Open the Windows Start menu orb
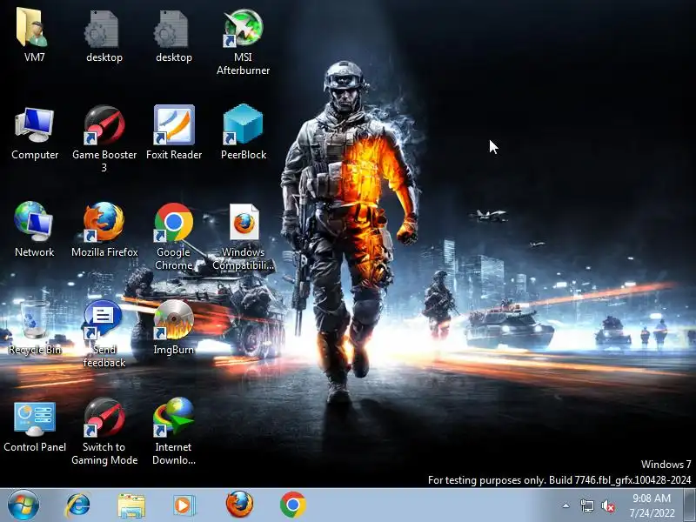 click(23, 505)
